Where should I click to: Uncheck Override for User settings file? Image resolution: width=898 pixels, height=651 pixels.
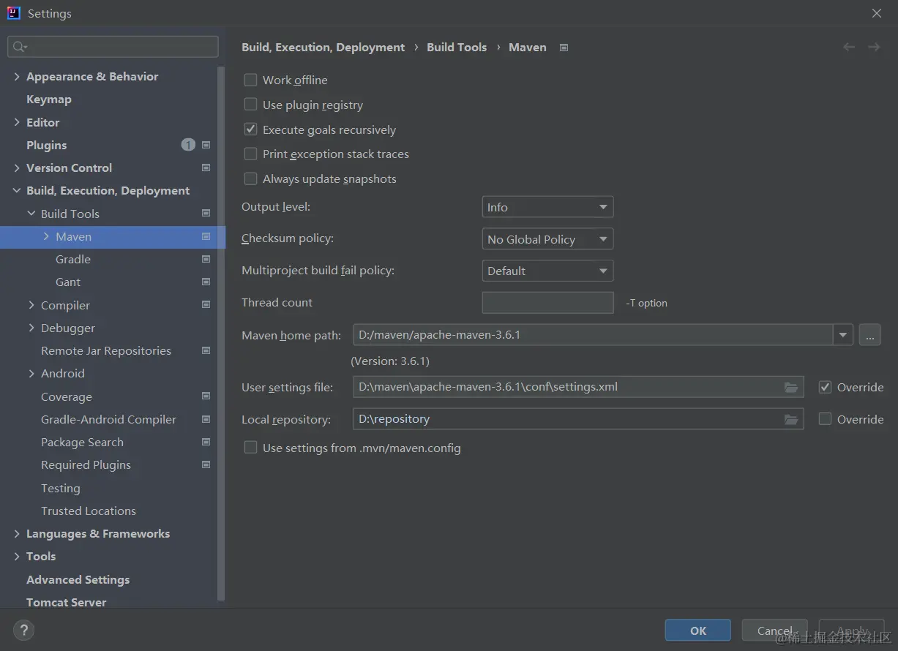pos(825,387)
